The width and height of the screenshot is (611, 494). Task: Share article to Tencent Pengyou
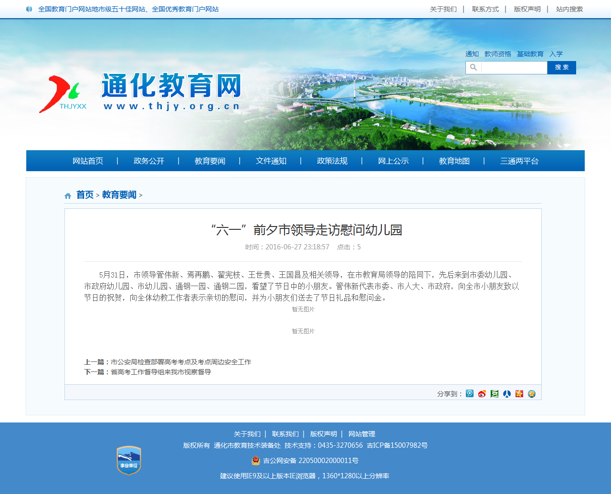point(470,393)
